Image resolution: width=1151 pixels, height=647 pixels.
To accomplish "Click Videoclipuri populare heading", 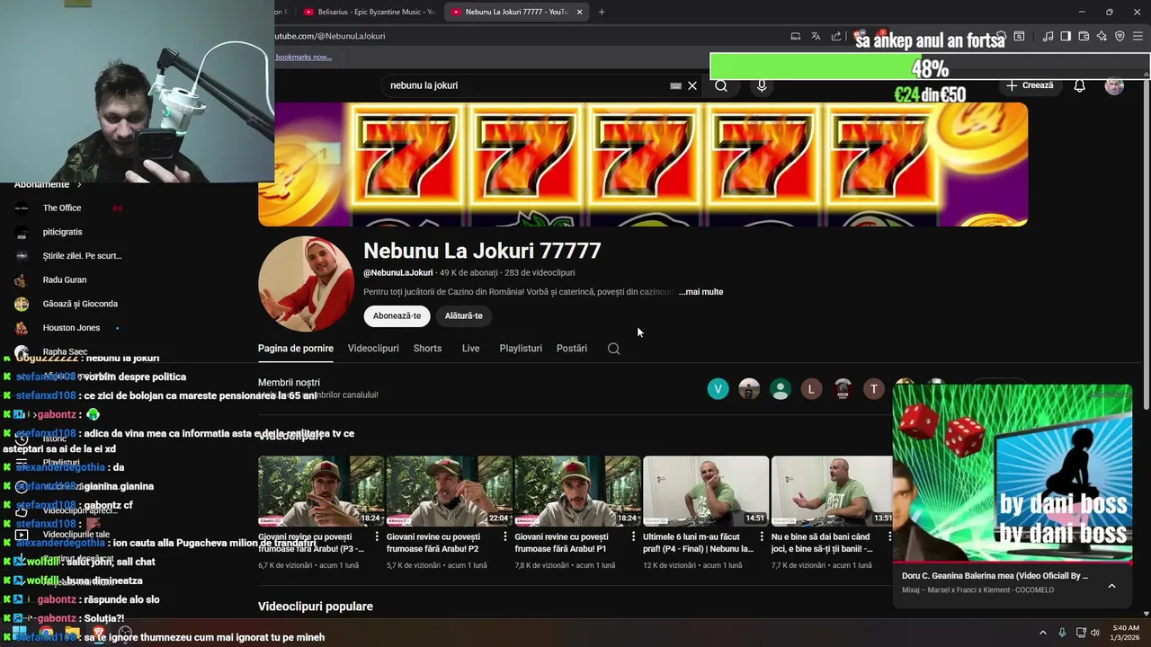I will pyautogui.click(x=316, y=607).
